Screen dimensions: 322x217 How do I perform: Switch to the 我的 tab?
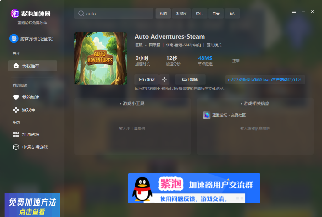[x=163, y=13]
